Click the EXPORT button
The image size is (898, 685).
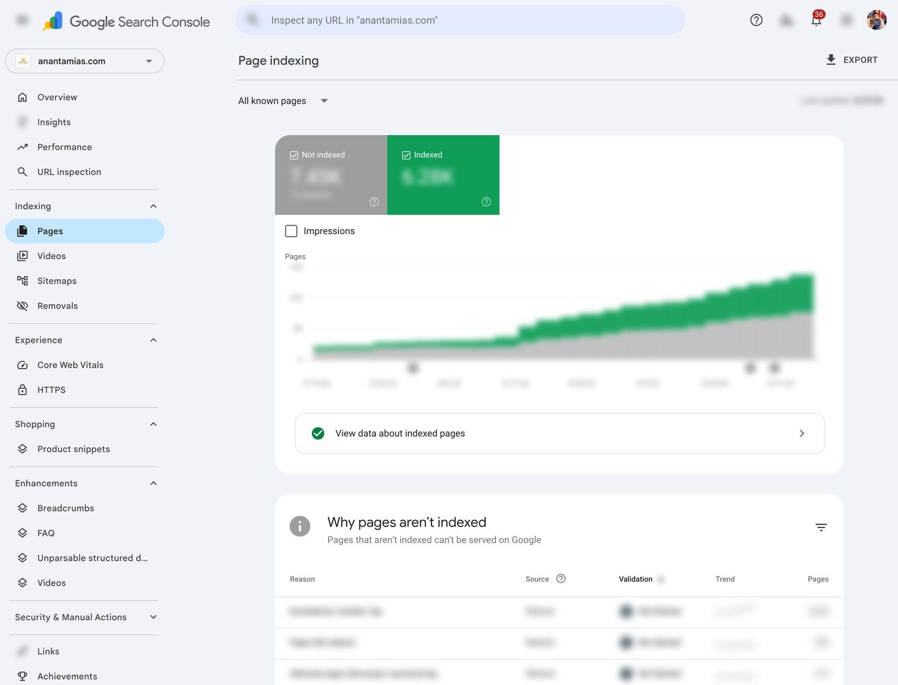pos(852,60)
